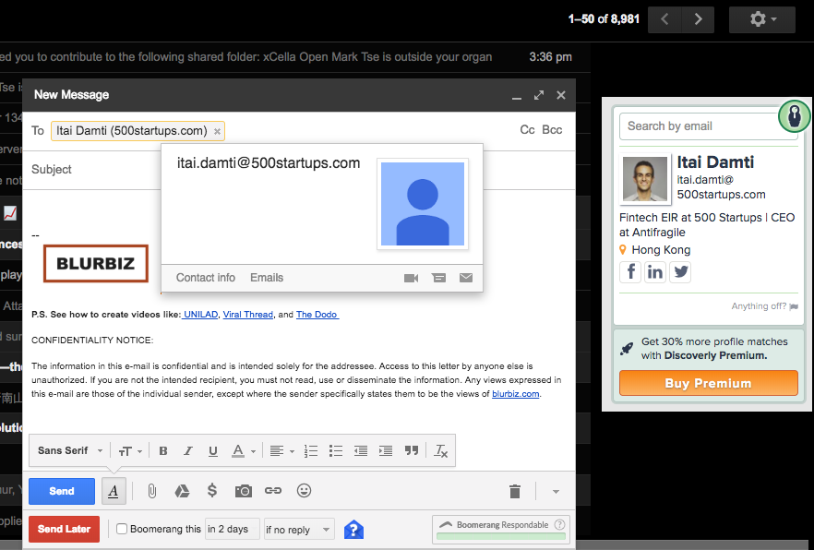Image resolution: width=814 pixels, height=550 pixels.
Task: Open Contact info tab in popup
Action: [206, 278]
